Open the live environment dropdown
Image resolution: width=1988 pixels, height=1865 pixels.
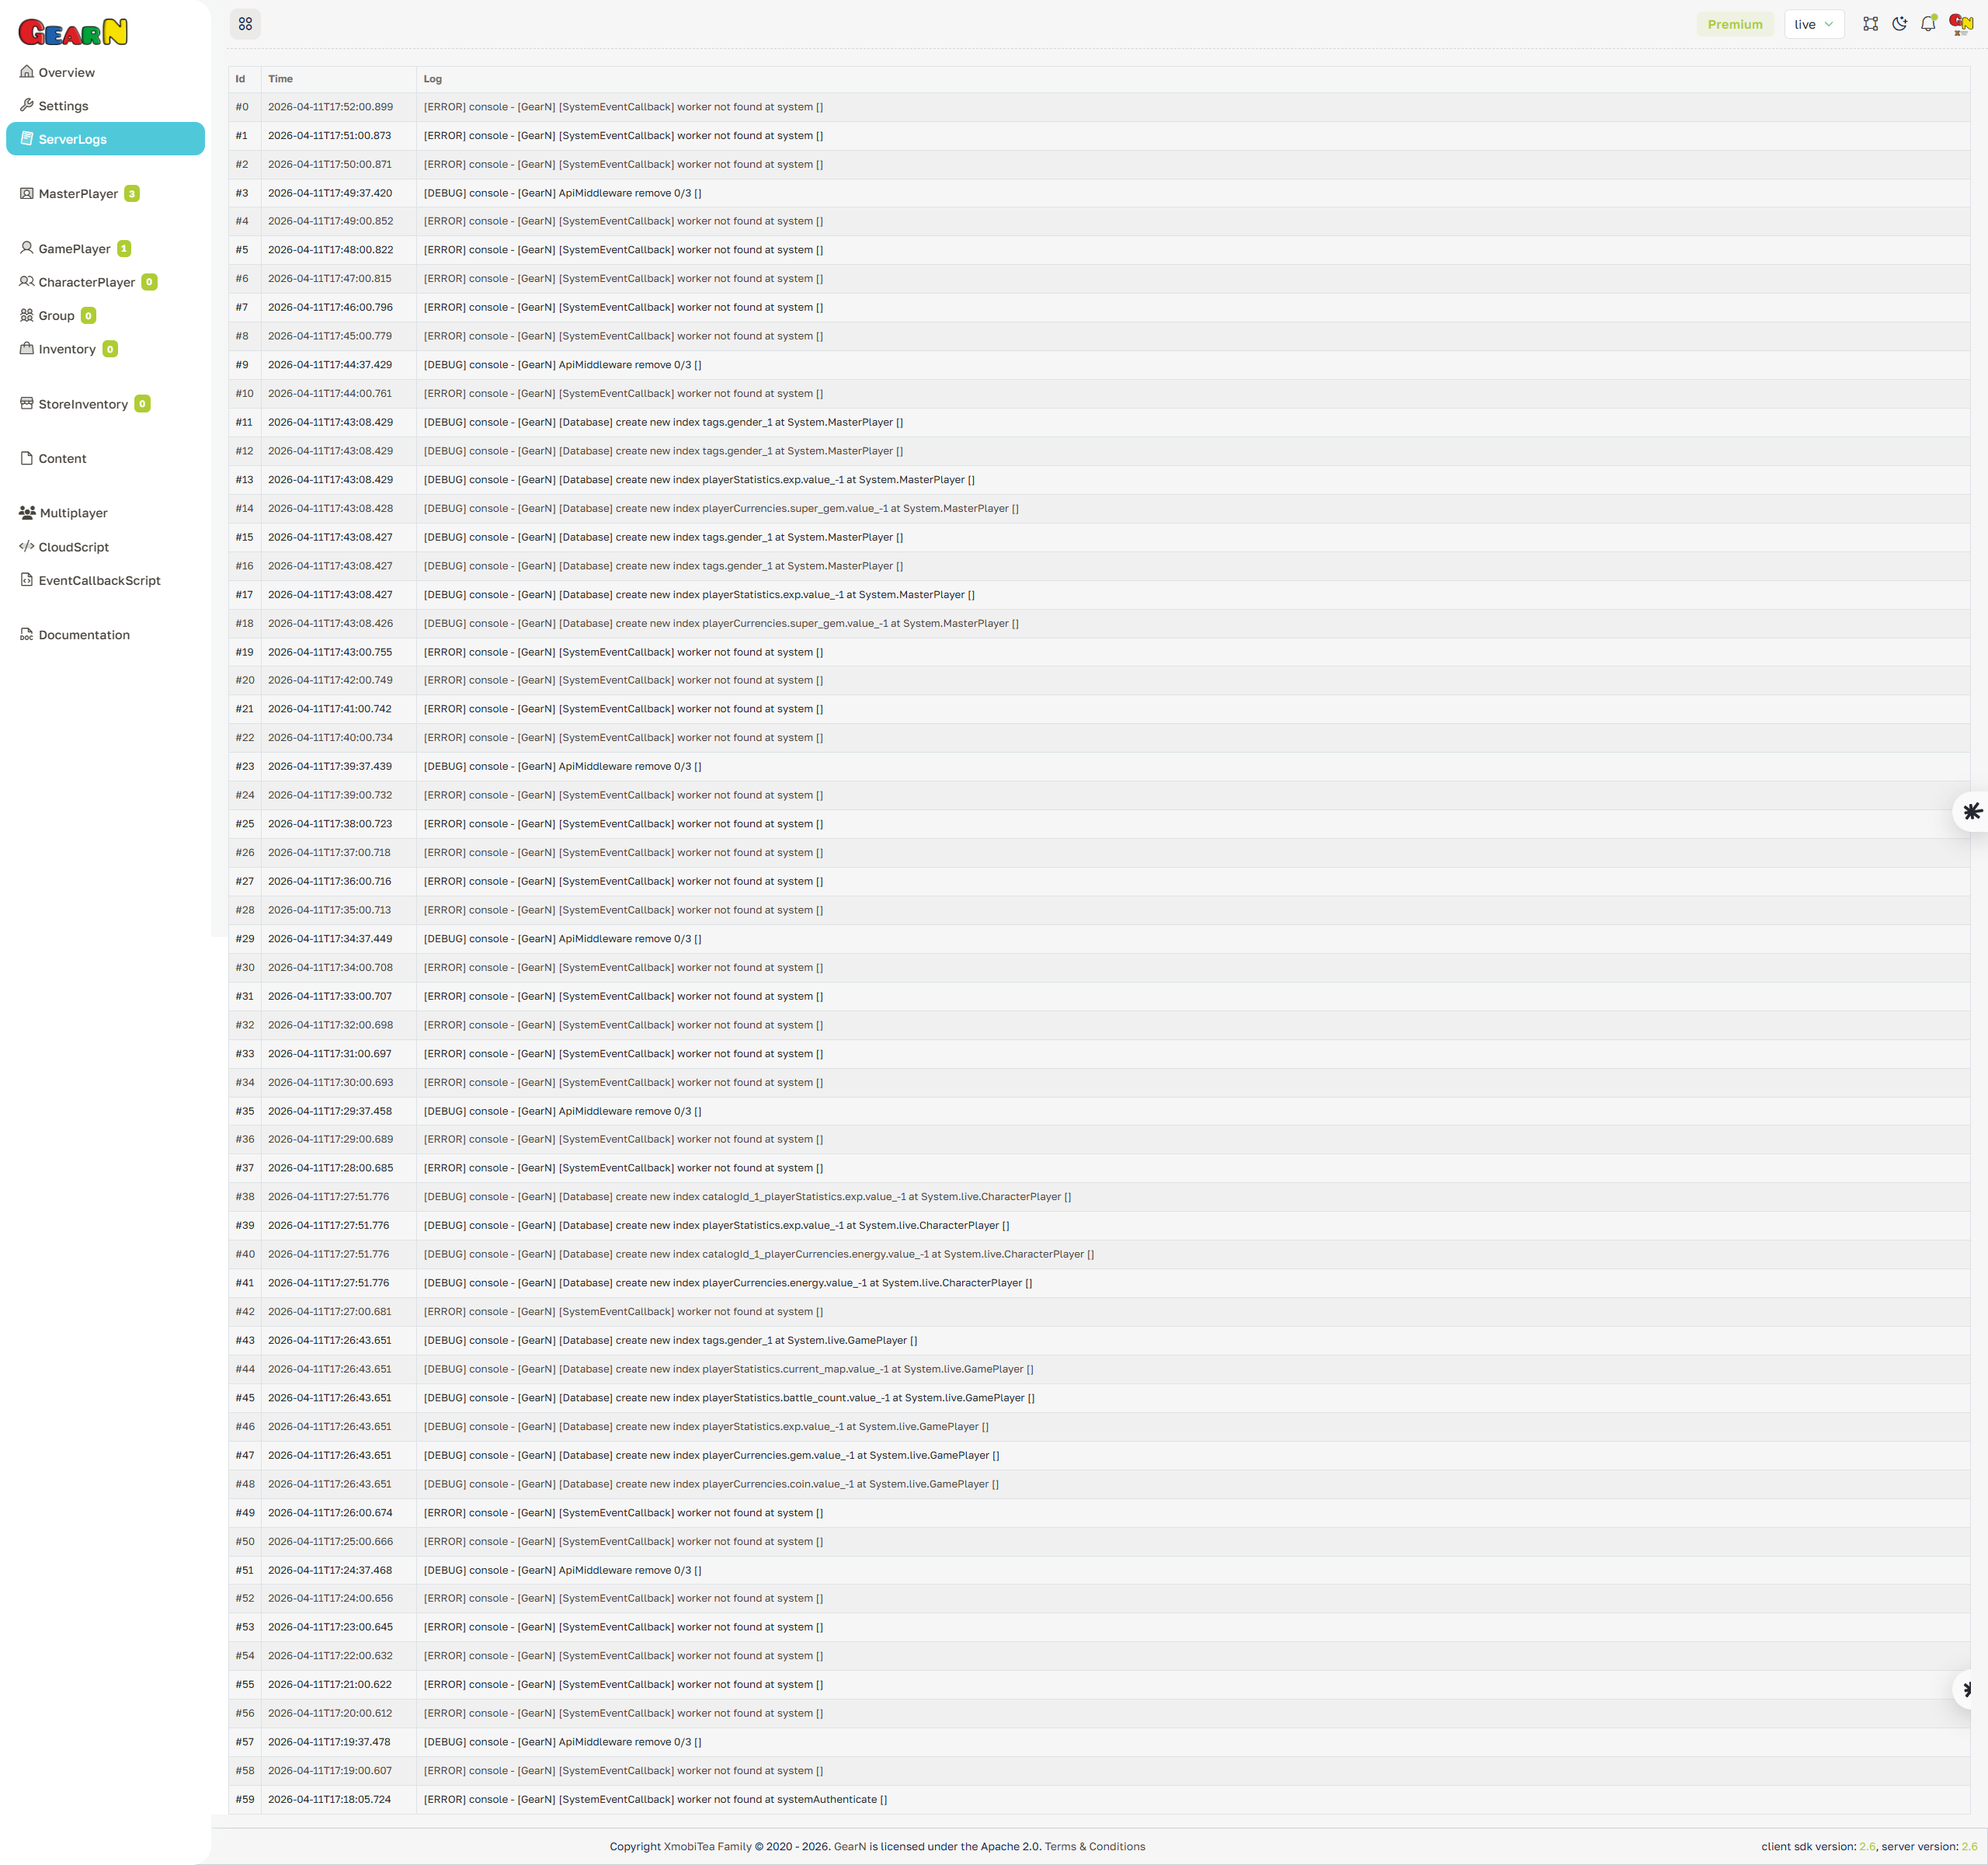point(1814,23)
